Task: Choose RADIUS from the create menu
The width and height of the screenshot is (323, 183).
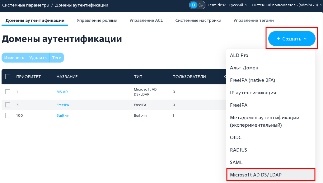Action: 271,150
